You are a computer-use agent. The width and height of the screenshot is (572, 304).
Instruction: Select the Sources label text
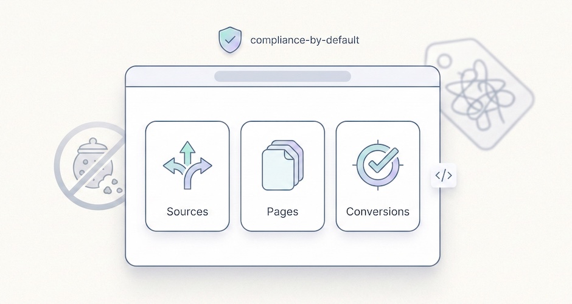(x=187, y=212)
